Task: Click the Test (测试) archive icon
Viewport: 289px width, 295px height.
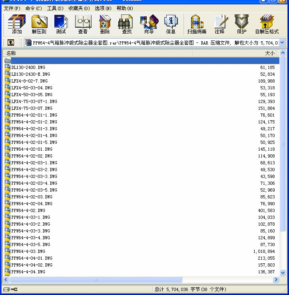Action: point(61,24)
